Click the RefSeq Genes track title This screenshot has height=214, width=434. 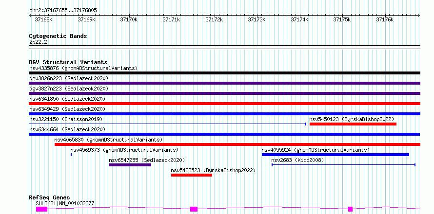(x=49, y=198)
